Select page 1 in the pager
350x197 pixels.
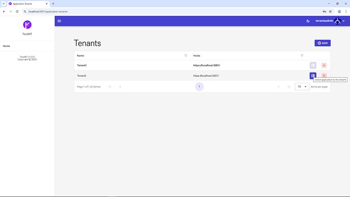(x=199, y=87)
